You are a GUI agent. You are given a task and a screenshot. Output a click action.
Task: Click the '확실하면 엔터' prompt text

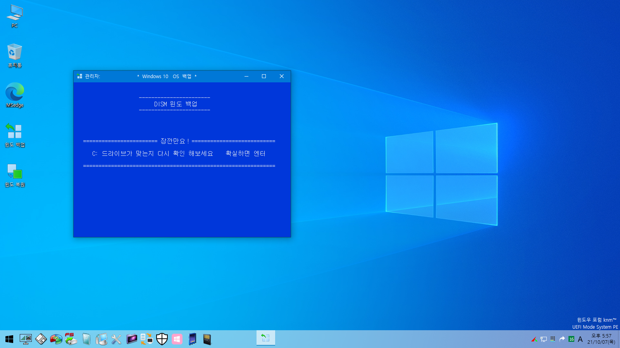(x=245, y=154)
